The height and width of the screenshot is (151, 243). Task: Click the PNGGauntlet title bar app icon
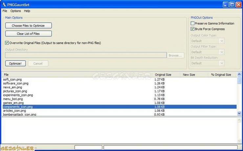[4, 5]
